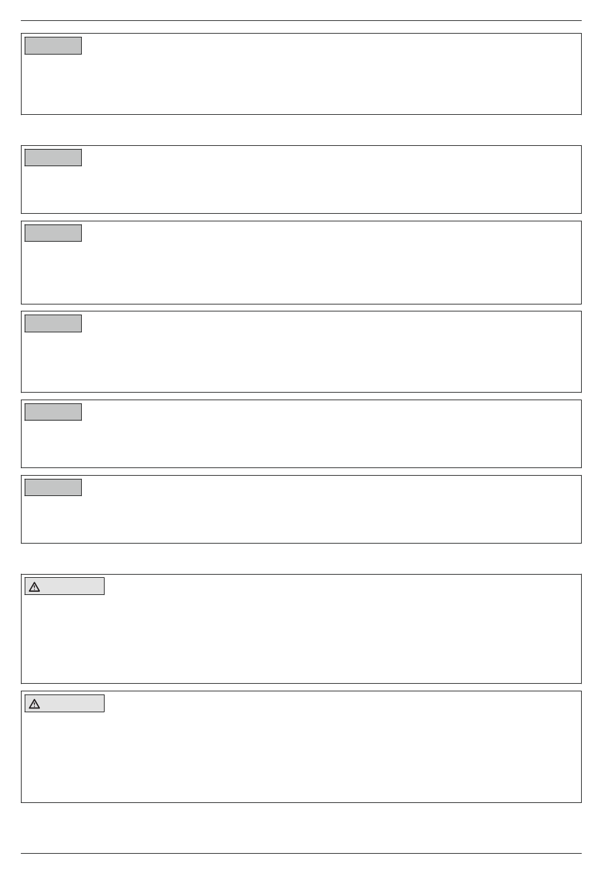Click inside the empty body of the fourth notice box
602x874 pixels.
click(x=301, y=360)
